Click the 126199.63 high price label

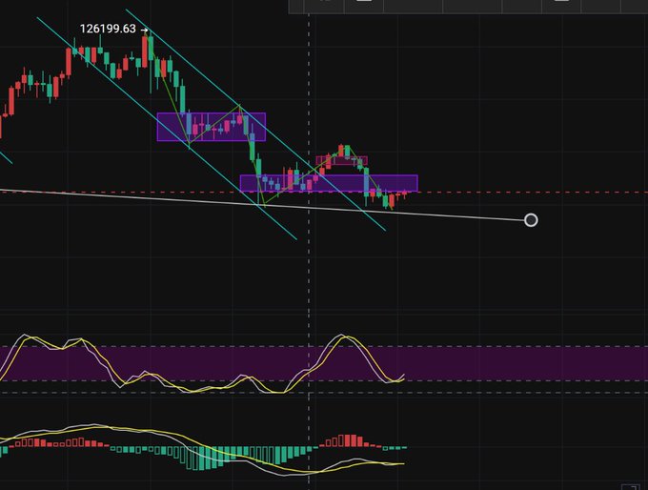pyautogui.click(x=108, y=29)
